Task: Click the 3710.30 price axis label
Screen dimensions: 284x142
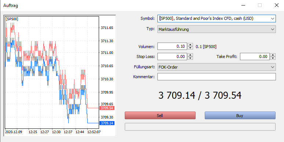Action: coord(107,79)
